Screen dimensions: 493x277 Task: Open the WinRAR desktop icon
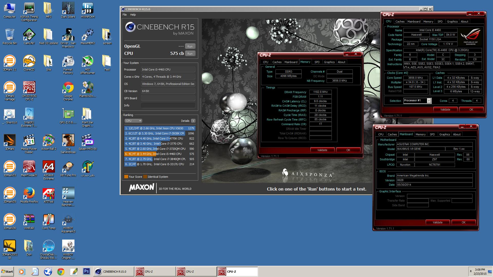click(x=29, y=222)
